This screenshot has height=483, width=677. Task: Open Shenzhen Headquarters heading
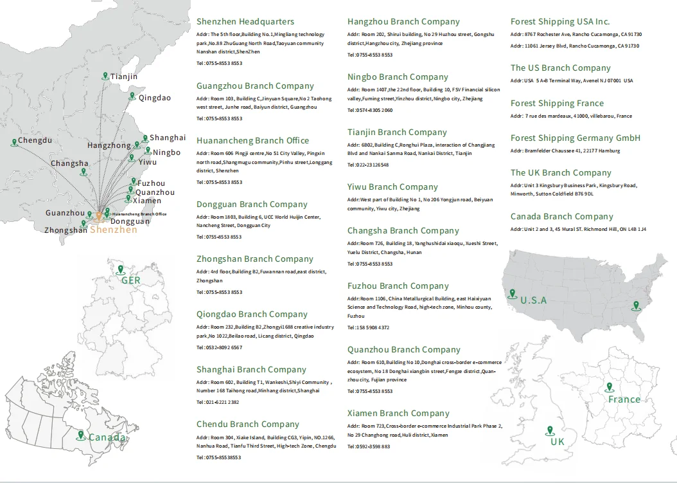point(245,22)
